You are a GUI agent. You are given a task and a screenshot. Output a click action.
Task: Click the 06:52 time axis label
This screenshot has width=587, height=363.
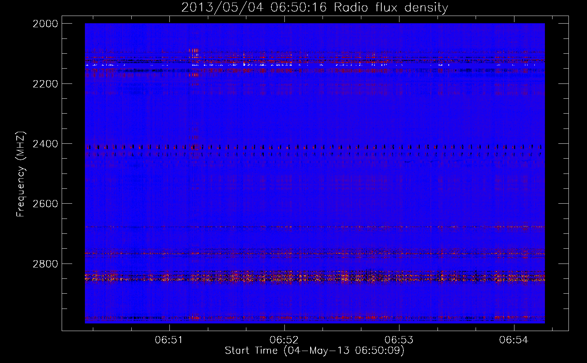pyautogui.click(x=284, y=340)
